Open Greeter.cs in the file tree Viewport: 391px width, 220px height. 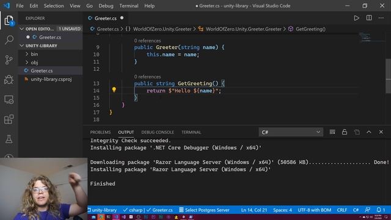click(50, 71)
